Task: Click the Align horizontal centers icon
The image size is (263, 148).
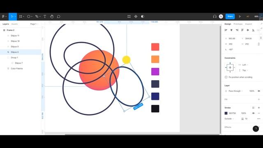Action: (x=231, y=30)
